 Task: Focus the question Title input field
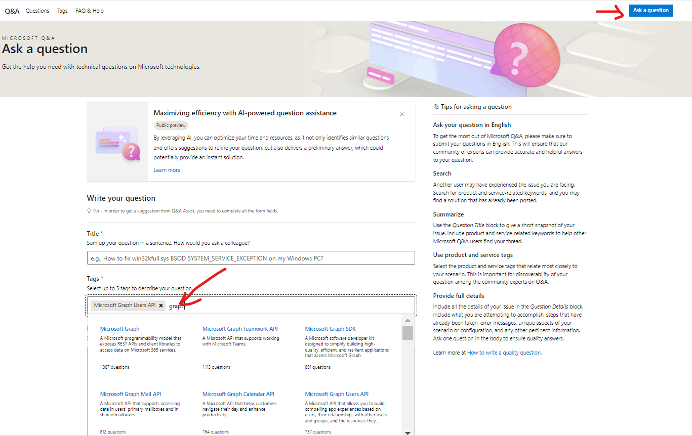point(251,257)
